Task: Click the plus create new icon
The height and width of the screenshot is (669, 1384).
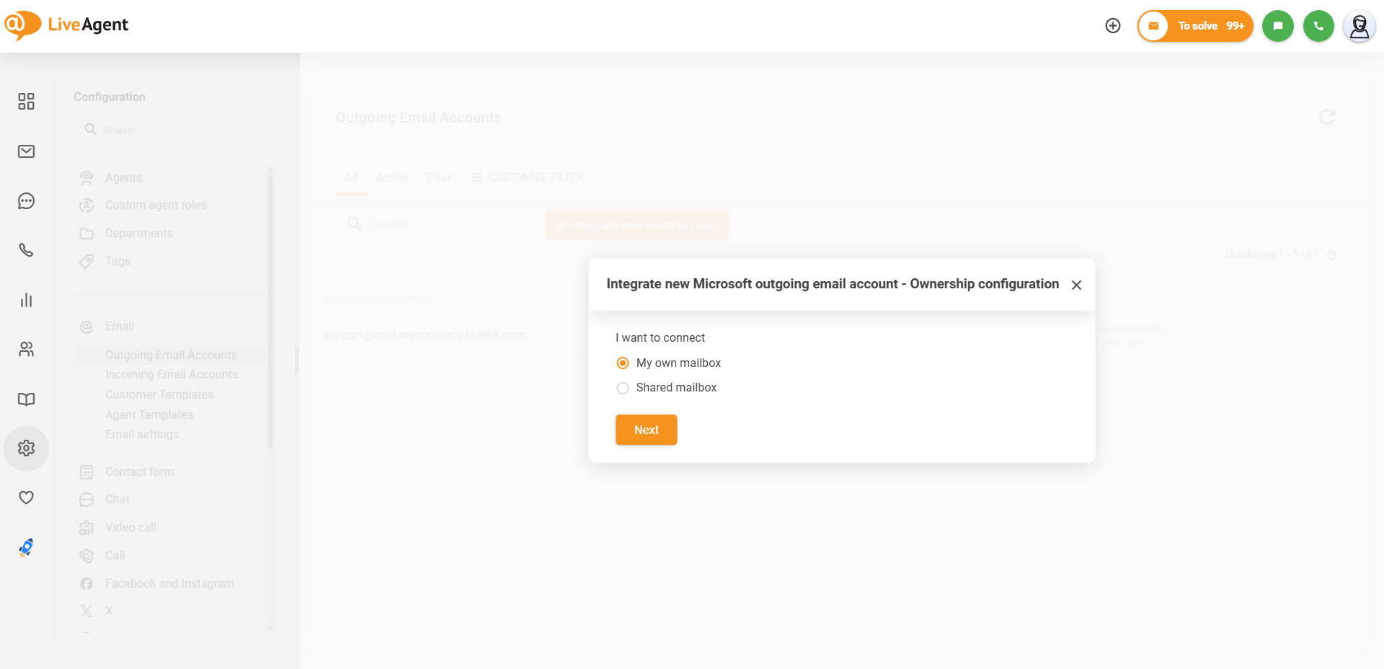Action: (1113, 26)
